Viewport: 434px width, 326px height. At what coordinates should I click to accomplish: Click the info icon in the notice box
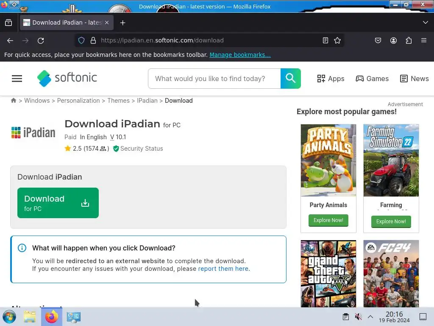tap(22, 248)
